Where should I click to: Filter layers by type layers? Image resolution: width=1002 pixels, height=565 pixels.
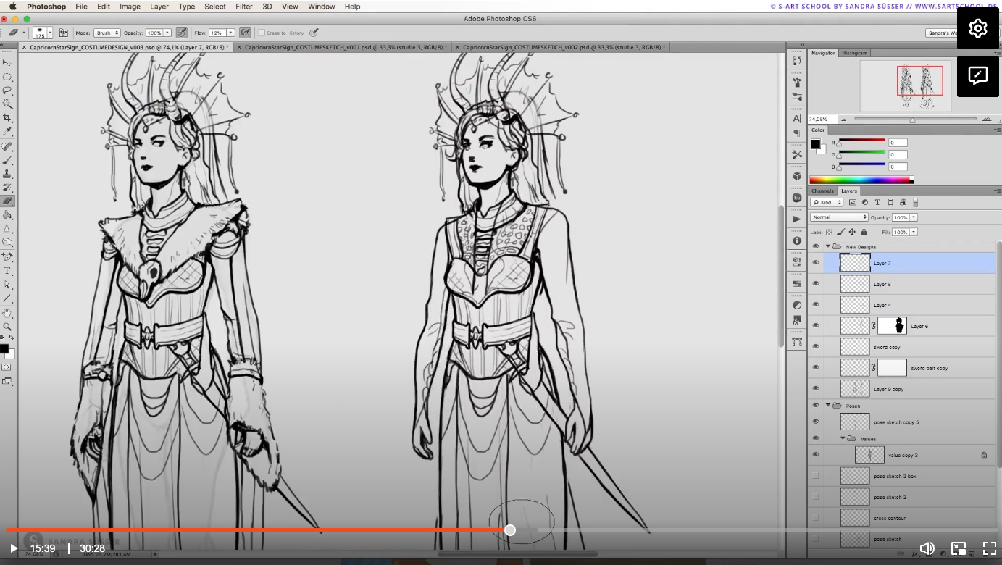(x=877, y=203)
